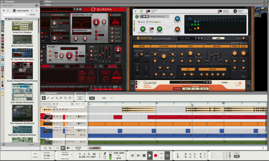Select the CHORUS tab on Quartet
Image resolution: width=269 pixels, height=161 pixels.
pos(177,89)
